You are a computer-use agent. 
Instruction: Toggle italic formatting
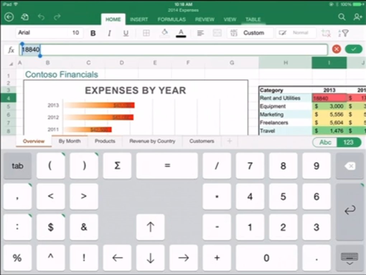point(109,33)
